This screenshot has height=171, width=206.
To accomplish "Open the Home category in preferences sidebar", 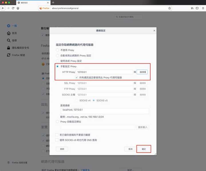I will 12,33.
